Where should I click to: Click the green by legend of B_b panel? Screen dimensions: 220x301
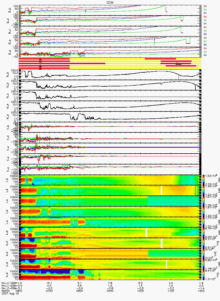coord(205,10)
